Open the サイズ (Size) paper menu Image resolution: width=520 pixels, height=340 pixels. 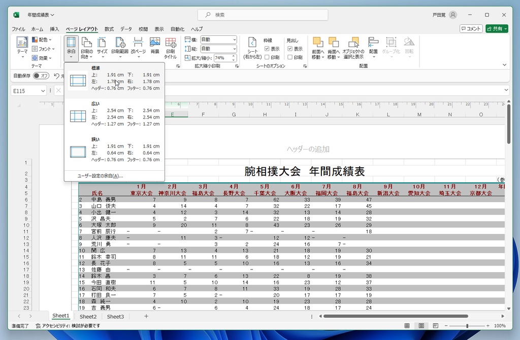click(102, 48)
